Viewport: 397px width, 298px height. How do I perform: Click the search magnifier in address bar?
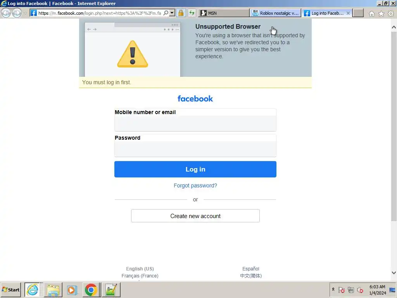click(x=166, y=13)
